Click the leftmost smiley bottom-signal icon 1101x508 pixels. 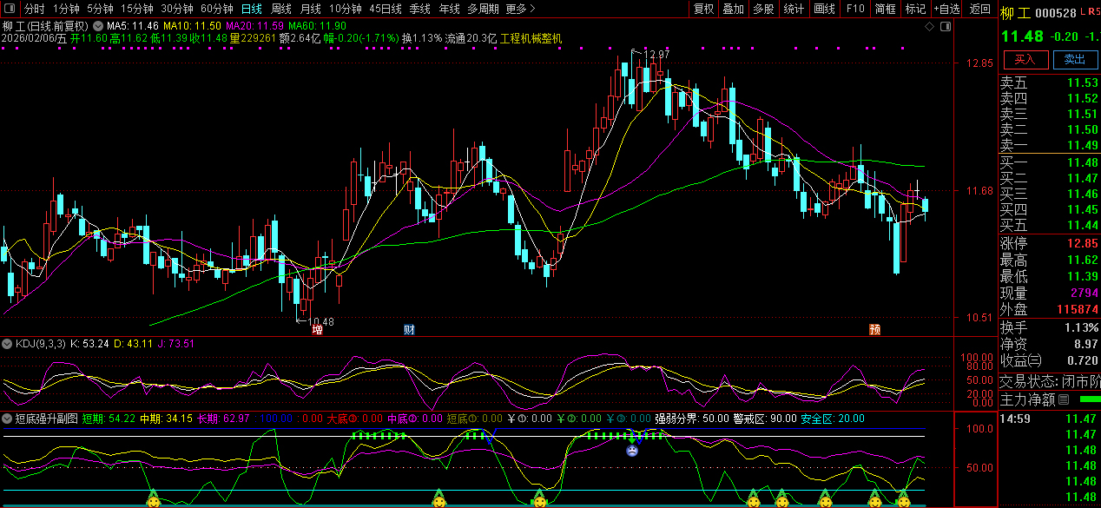[x=153, y=500]
